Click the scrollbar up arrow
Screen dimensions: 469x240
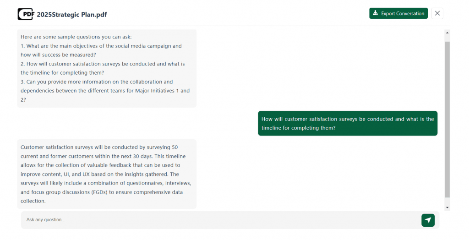[447, 33]
